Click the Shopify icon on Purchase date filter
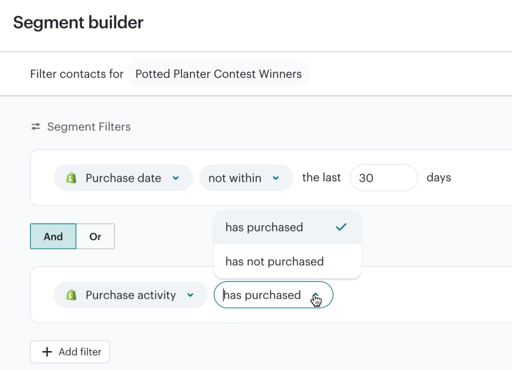Image resolution: width=512 pixels, height=370 pixels. click(71, 178)
